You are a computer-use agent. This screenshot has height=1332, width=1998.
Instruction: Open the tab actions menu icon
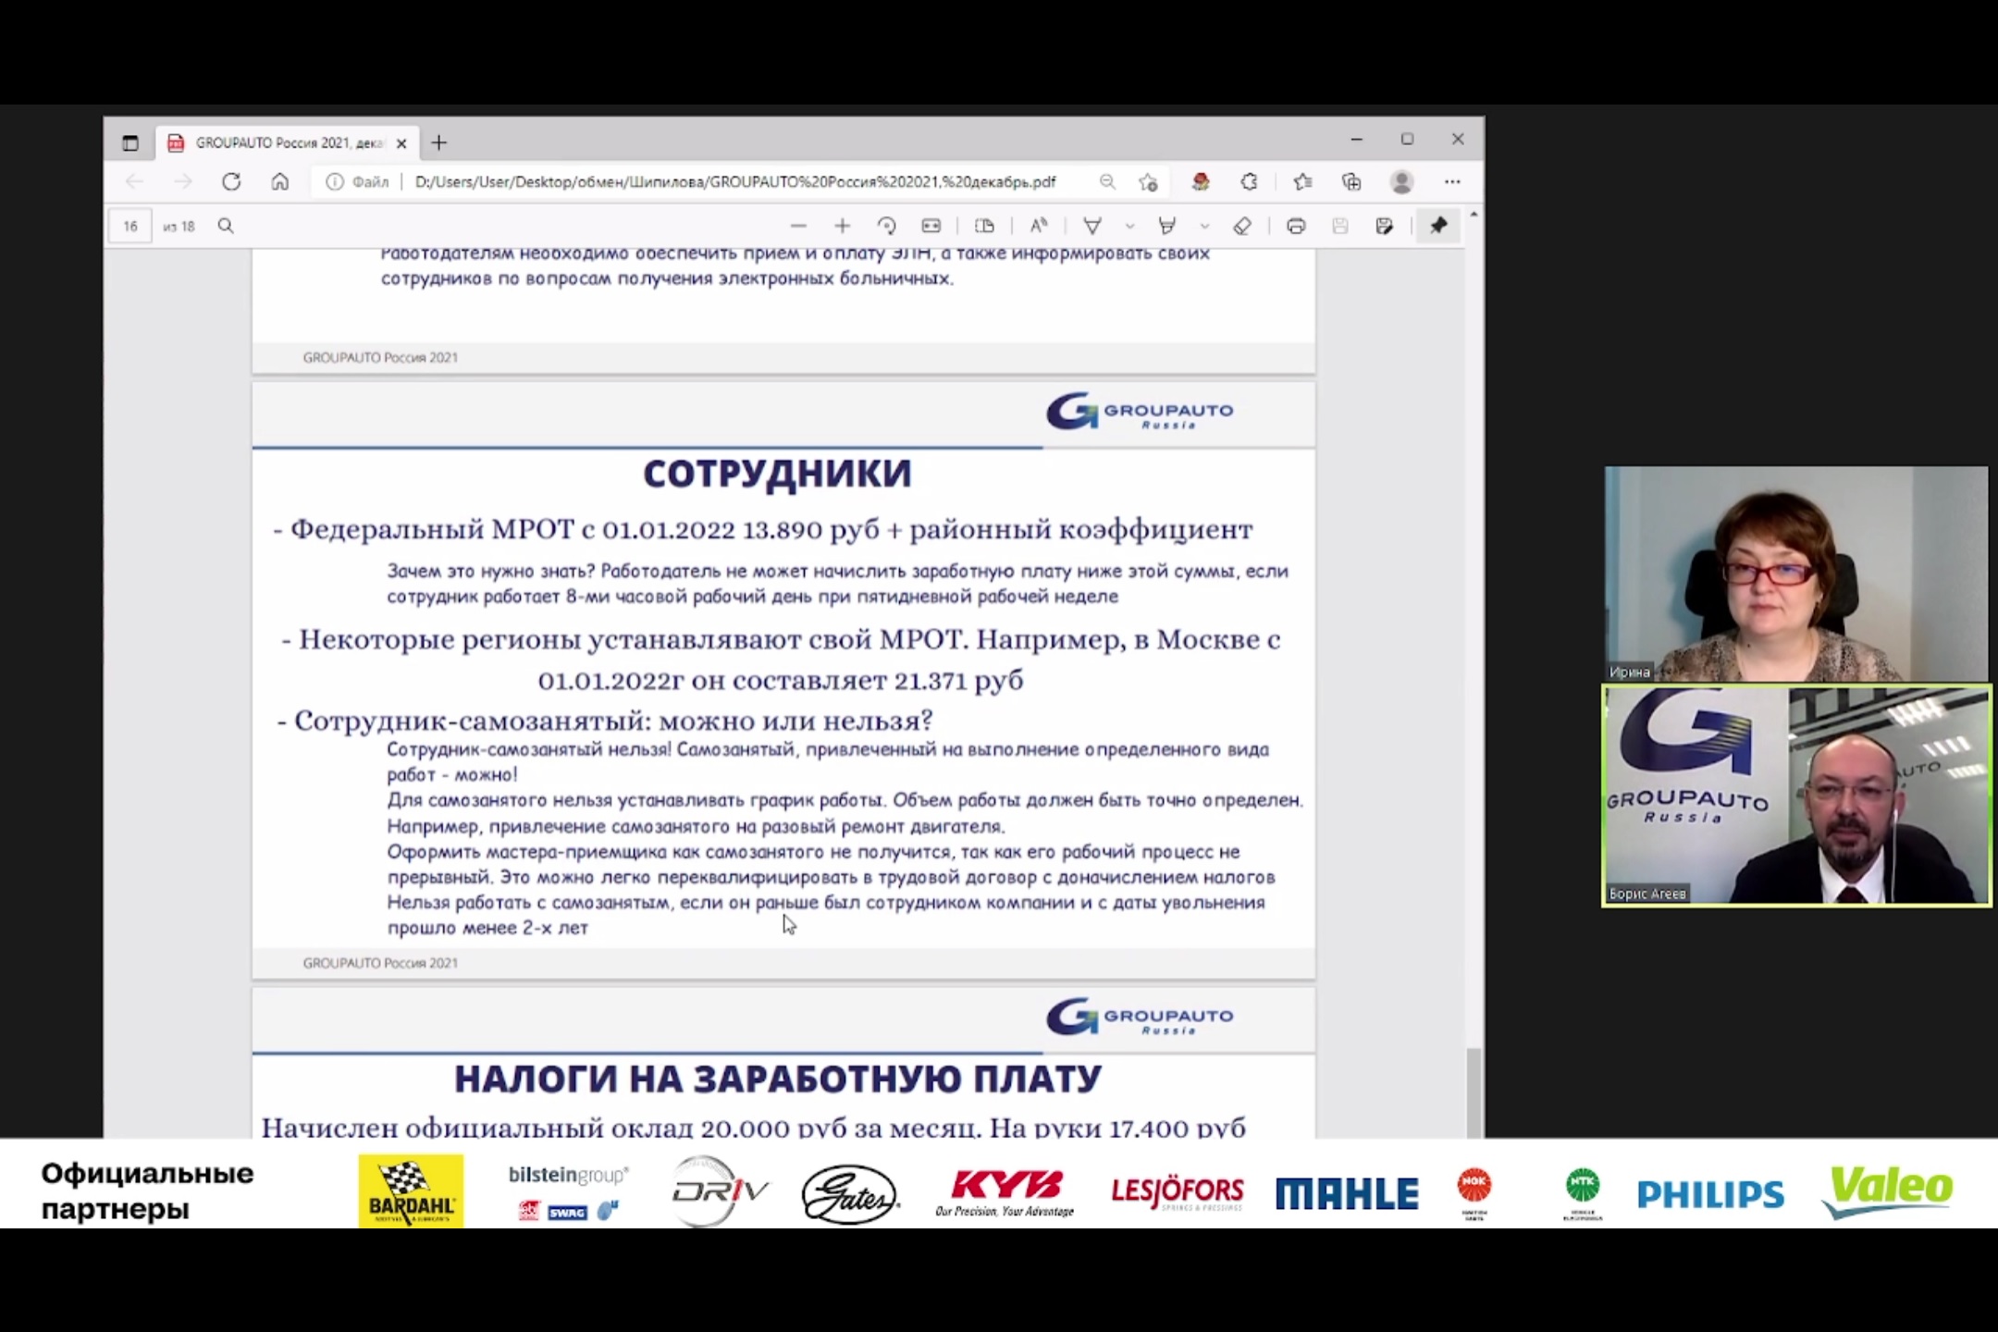pos(130,142)
